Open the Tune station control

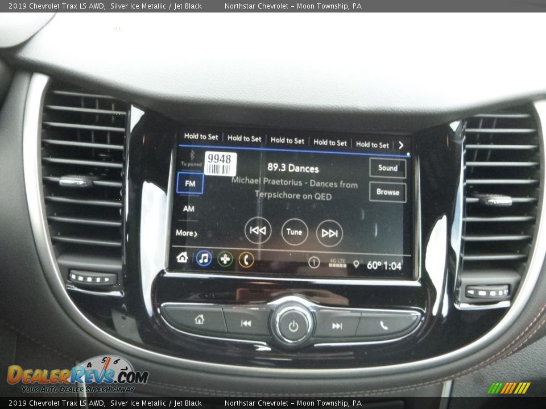click(x=294, y=232)
